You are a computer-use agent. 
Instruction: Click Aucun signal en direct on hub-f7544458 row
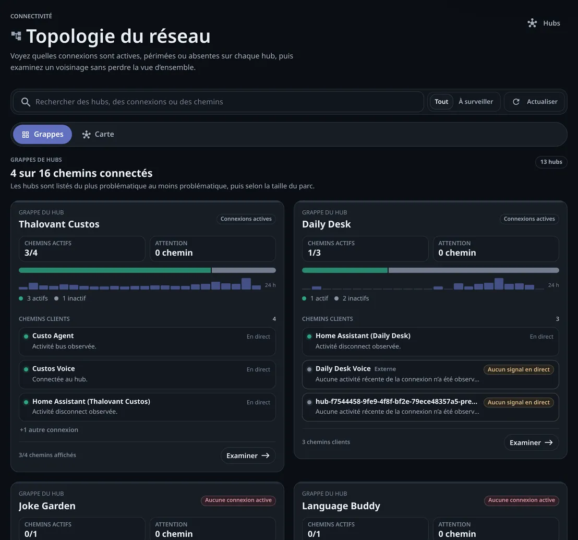click(x=519, y=402)
